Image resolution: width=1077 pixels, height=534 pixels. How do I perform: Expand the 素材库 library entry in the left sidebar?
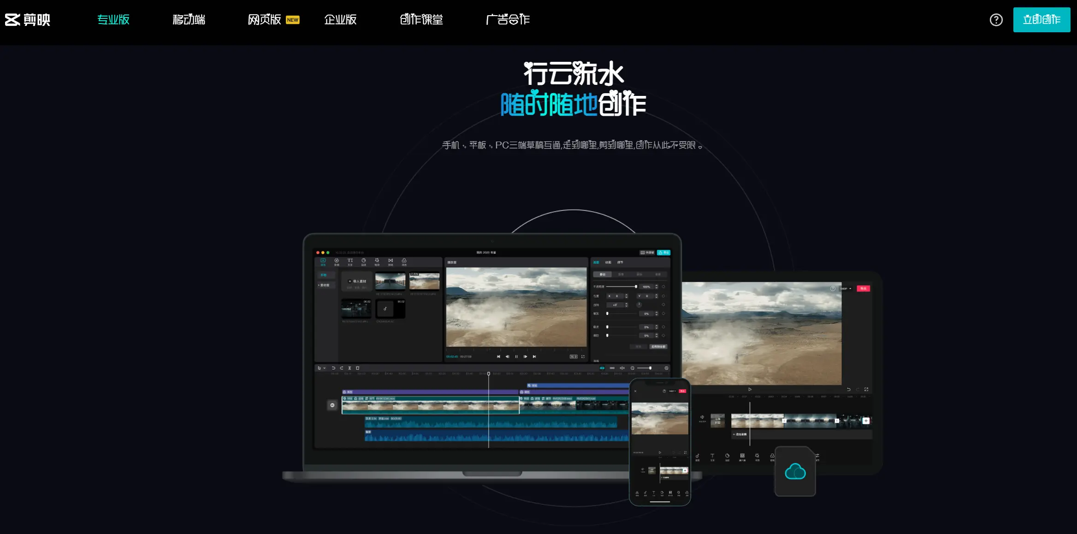[x=324, y=286]
